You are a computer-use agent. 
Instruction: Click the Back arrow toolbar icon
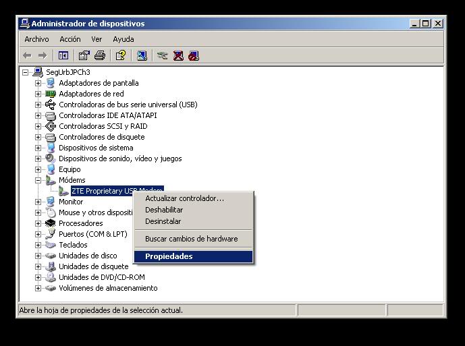point(27,55)
